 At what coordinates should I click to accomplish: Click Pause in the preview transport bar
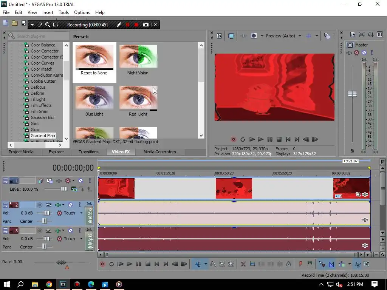click(x=270, y=139)
